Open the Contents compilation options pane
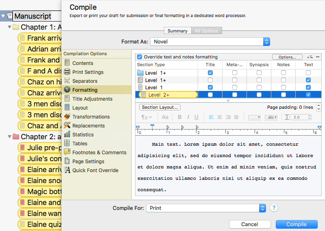This screenshot has height=231, width=325. coord(83,63)
